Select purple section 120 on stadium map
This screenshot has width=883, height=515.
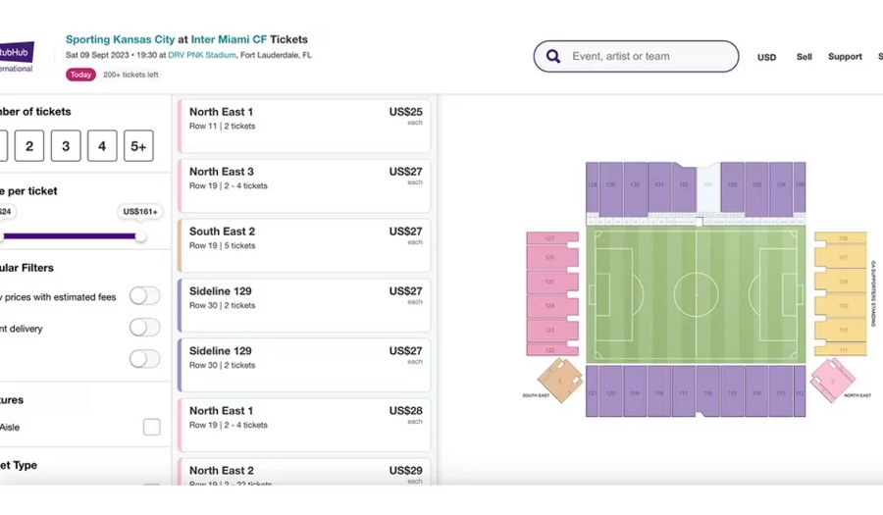pos(611,391)
